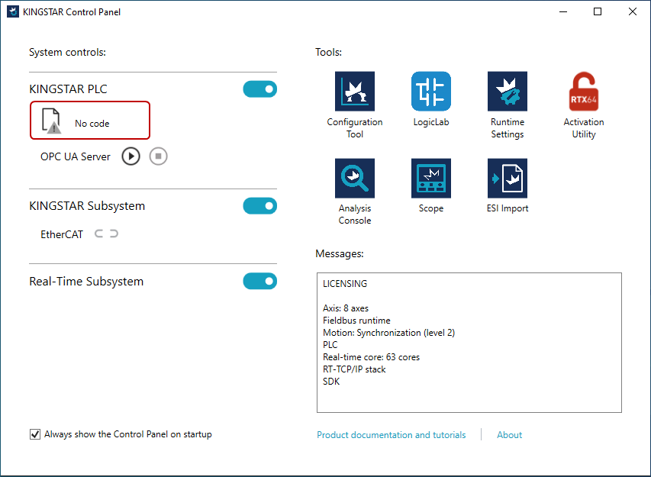
Task: Open Runtime Settings tool
Action: [x=508, y=92]
